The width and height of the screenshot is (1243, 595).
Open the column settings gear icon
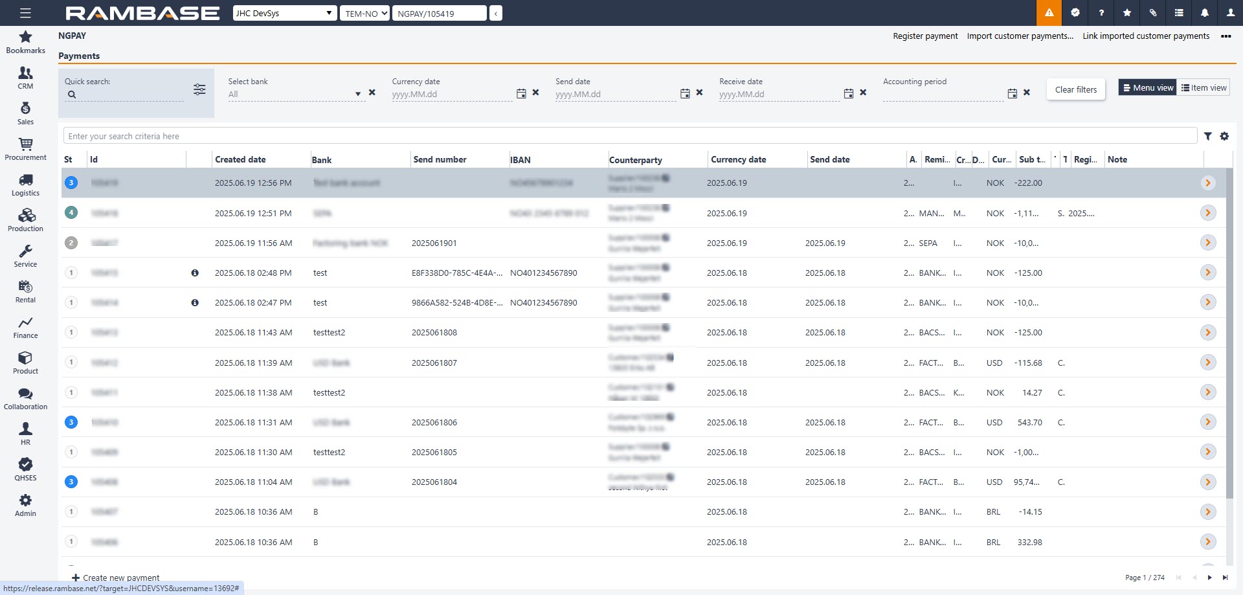[x=1224, y=136]
